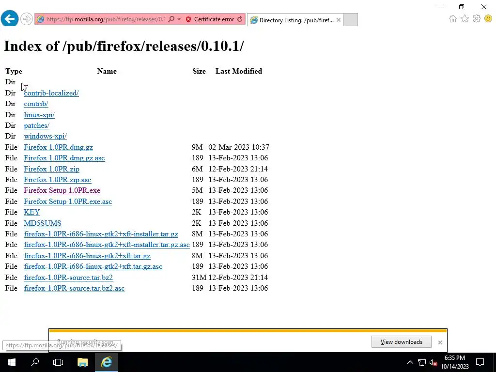Click View downloads in notification bar
The image size is (496, 372).
(402, 342)
